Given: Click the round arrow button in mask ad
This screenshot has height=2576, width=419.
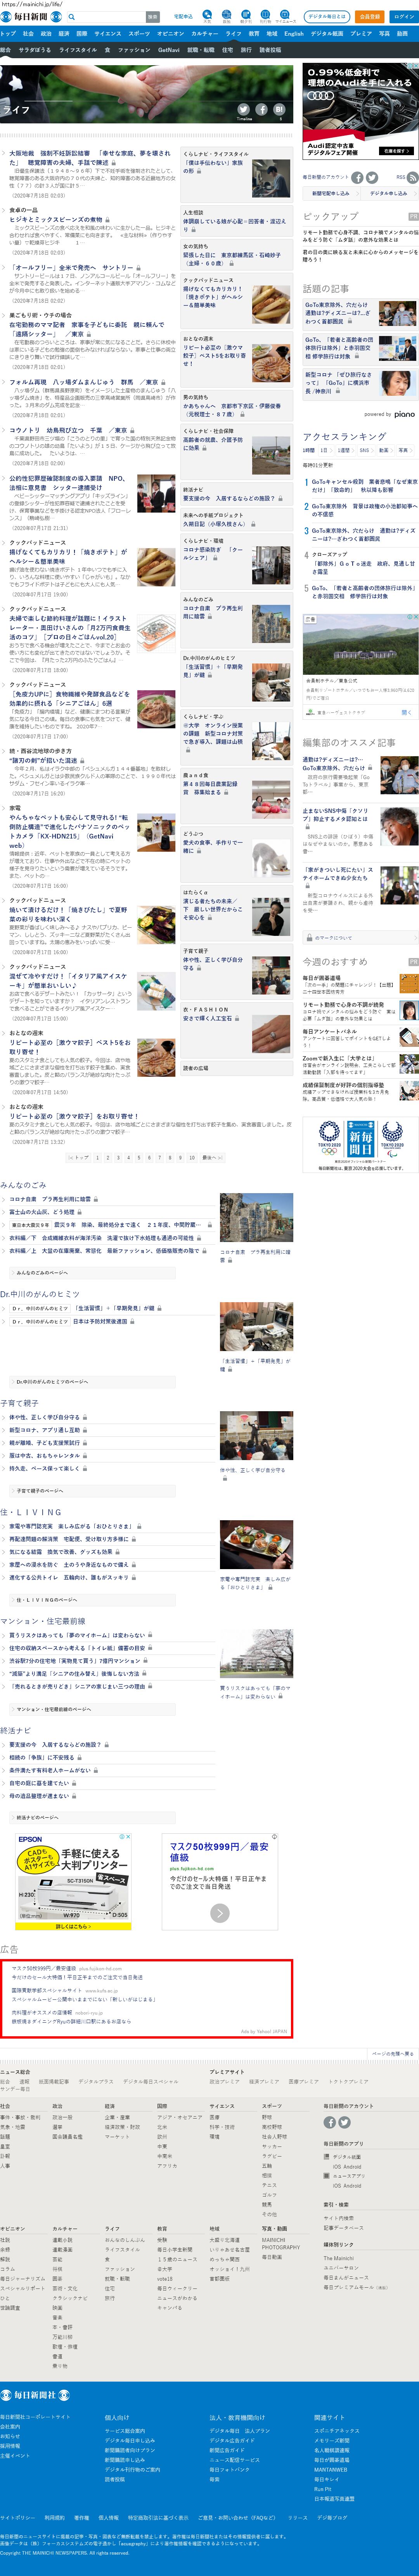Looking at the screenshot, I should point(220,1912).
